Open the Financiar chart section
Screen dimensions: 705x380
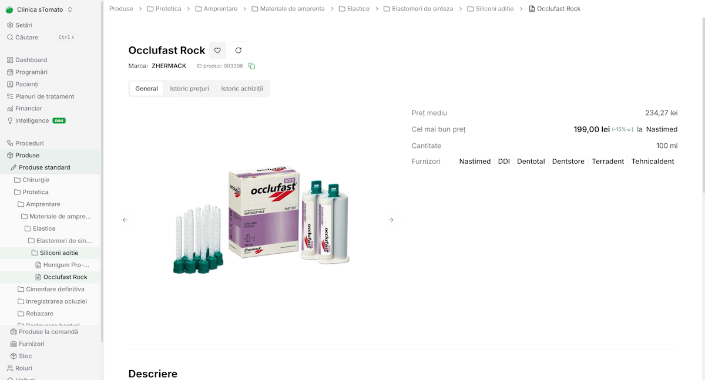point(26,108)
